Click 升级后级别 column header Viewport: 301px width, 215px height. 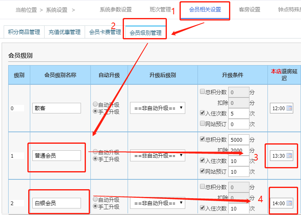[x=163, y=75]
